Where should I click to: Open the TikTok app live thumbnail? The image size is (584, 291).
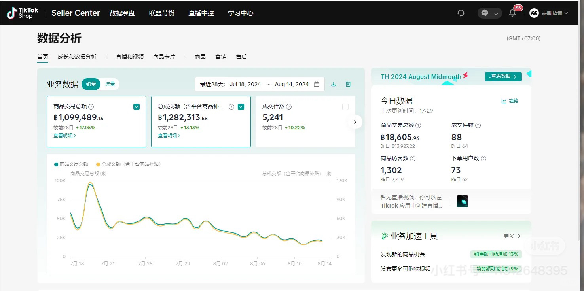pos(463,201)
